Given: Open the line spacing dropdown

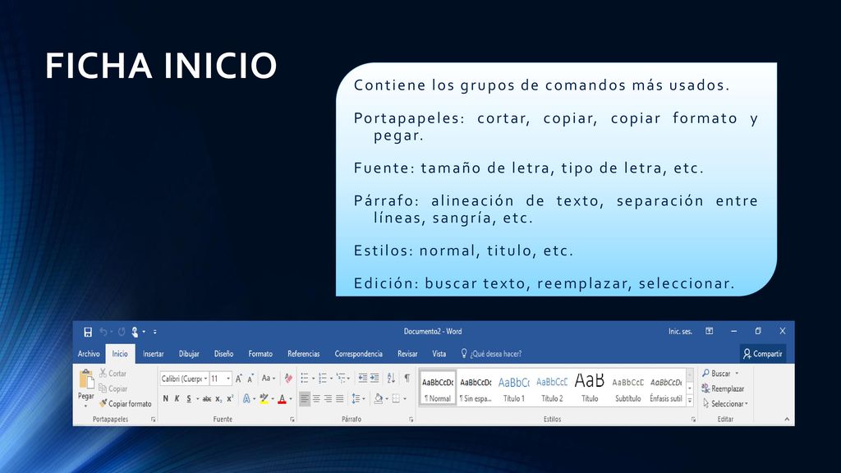Looking at the screenshot, I should coord(358,398).
